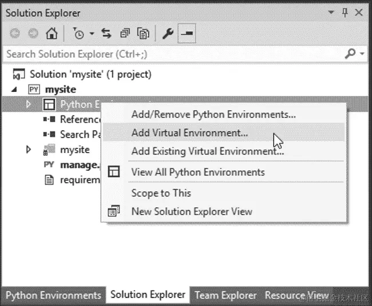This screenshot has height=306, width=372.
Task: Choose Scope to This
Action: pyautogui.click(x=224, y=193)
